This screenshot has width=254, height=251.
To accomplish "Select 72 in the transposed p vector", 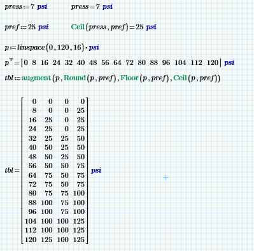I will pos(129,62).
